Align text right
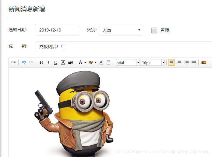The width and height of the screenshot is (212, 157). [186, 62]
